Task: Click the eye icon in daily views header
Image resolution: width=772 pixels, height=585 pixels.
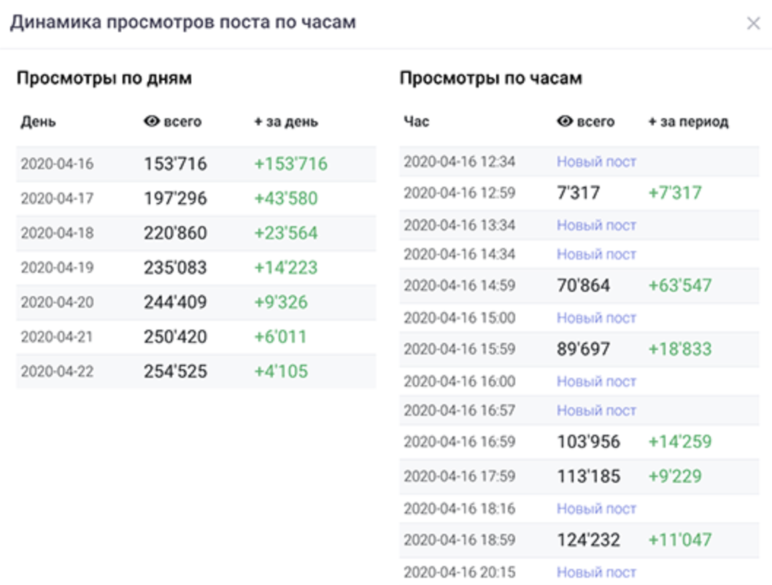Action: [152, 122]
